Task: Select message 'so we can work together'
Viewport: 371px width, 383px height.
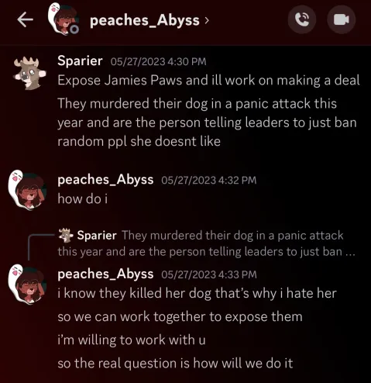Action: coord(180,317)
